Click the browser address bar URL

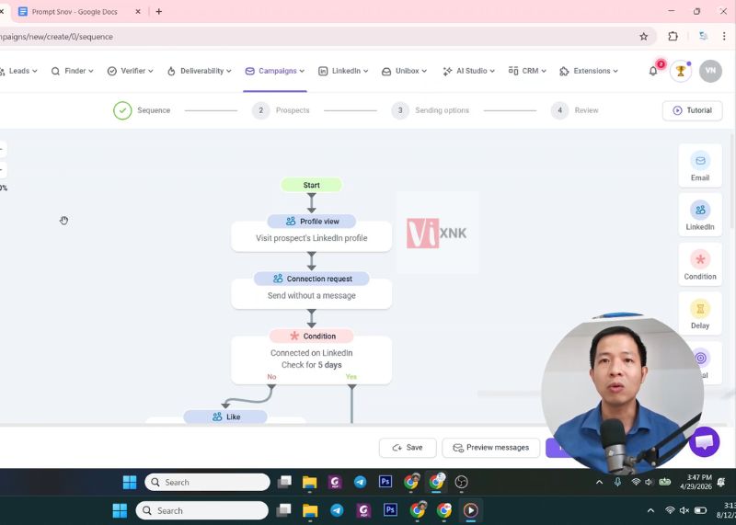[x=56, y=37]
